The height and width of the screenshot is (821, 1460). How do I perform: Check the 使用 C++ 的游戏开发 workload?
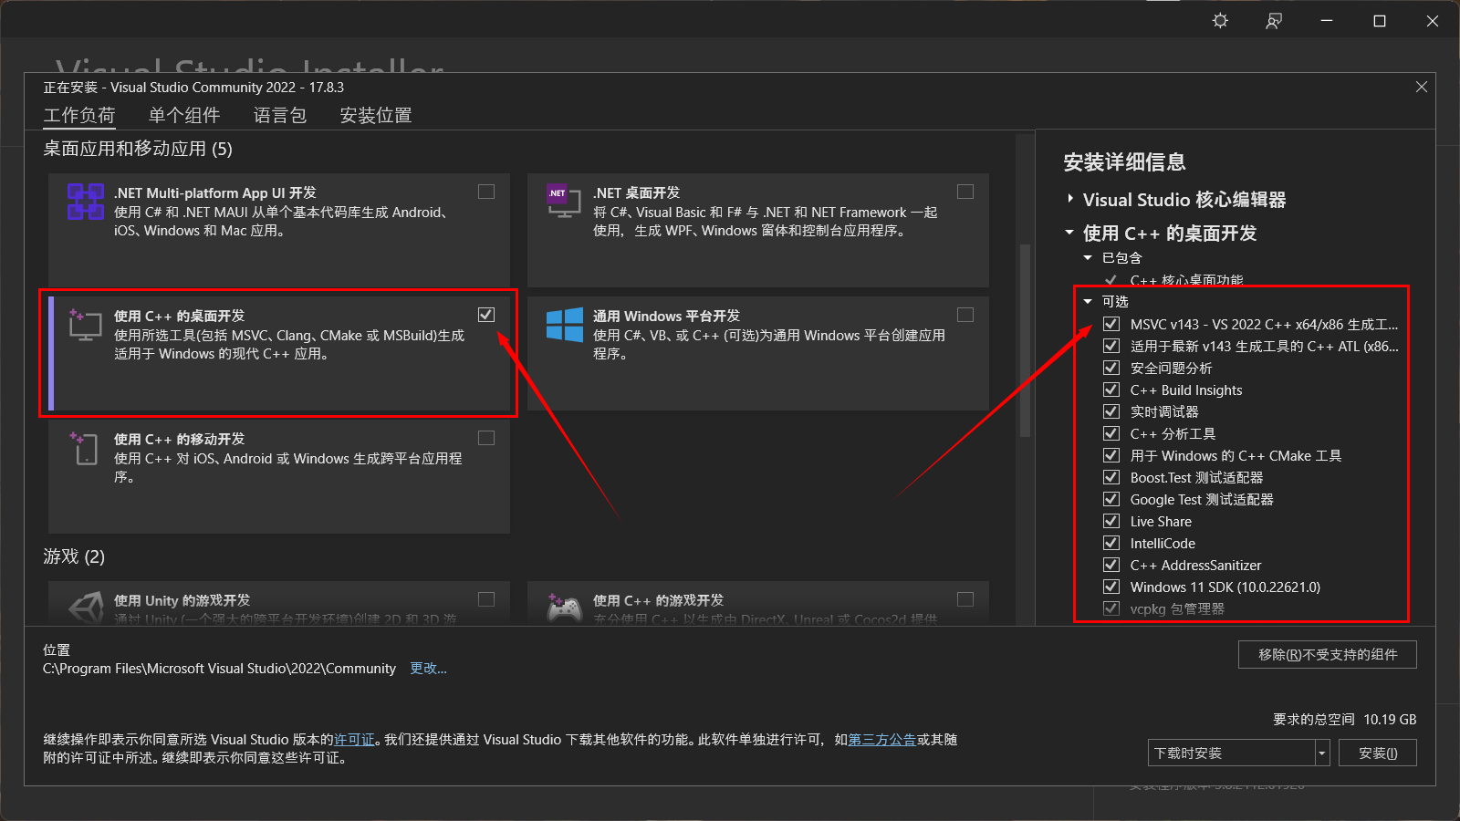tap(965, 599)
